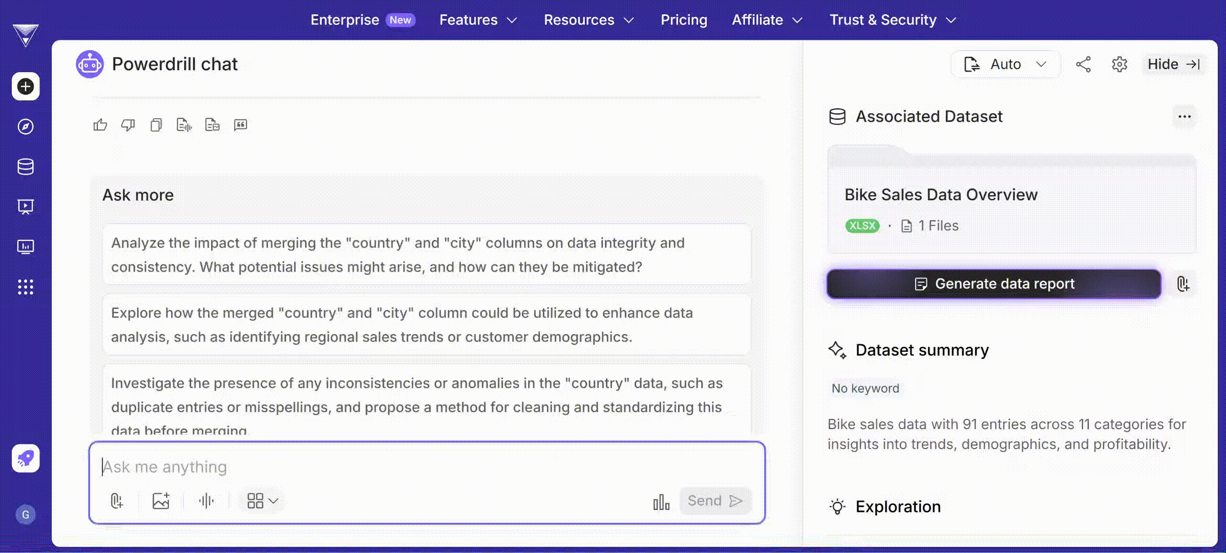Copy the response with copy icon
The height and width of the screenshot is (553, 1226).
[x=156, y=125]
